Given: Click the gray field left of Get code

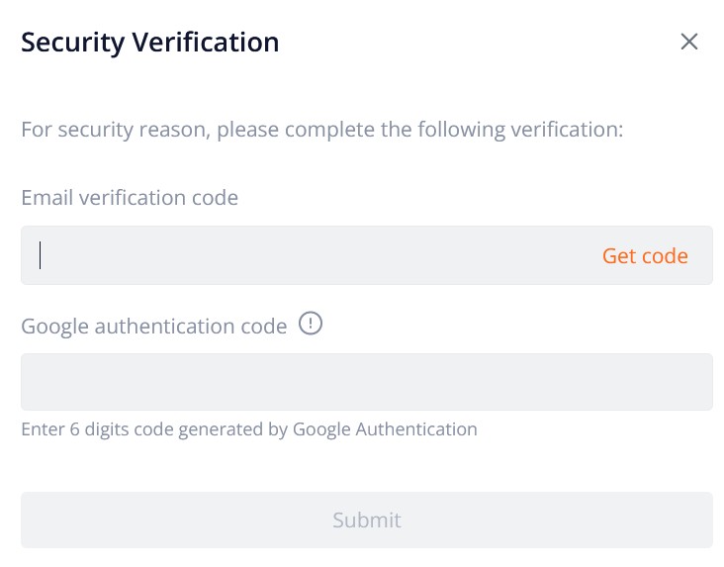Looking at the screenshot, I should coord(310,255).
